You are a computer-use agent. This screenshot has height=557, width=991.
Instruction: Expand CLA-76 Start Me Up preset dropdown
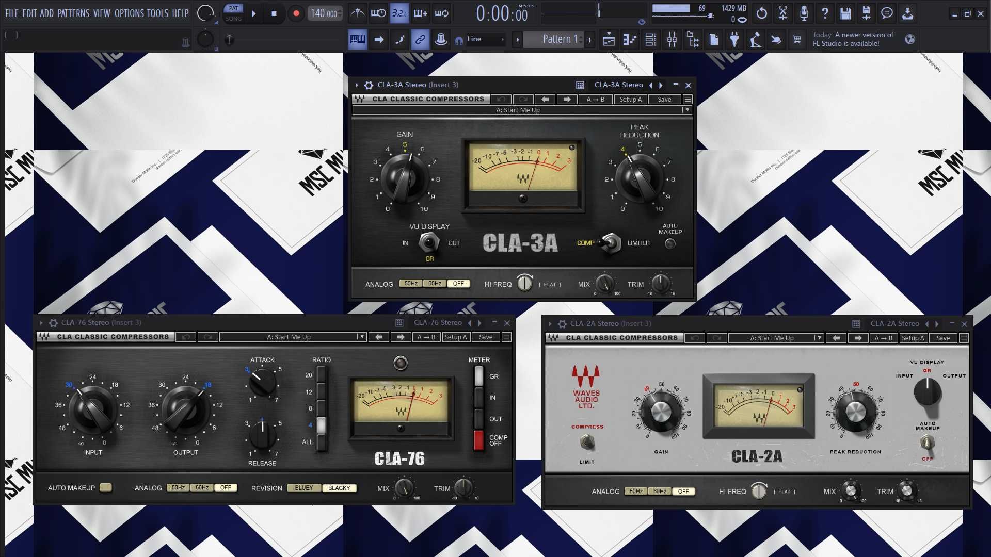coord(362,337)
